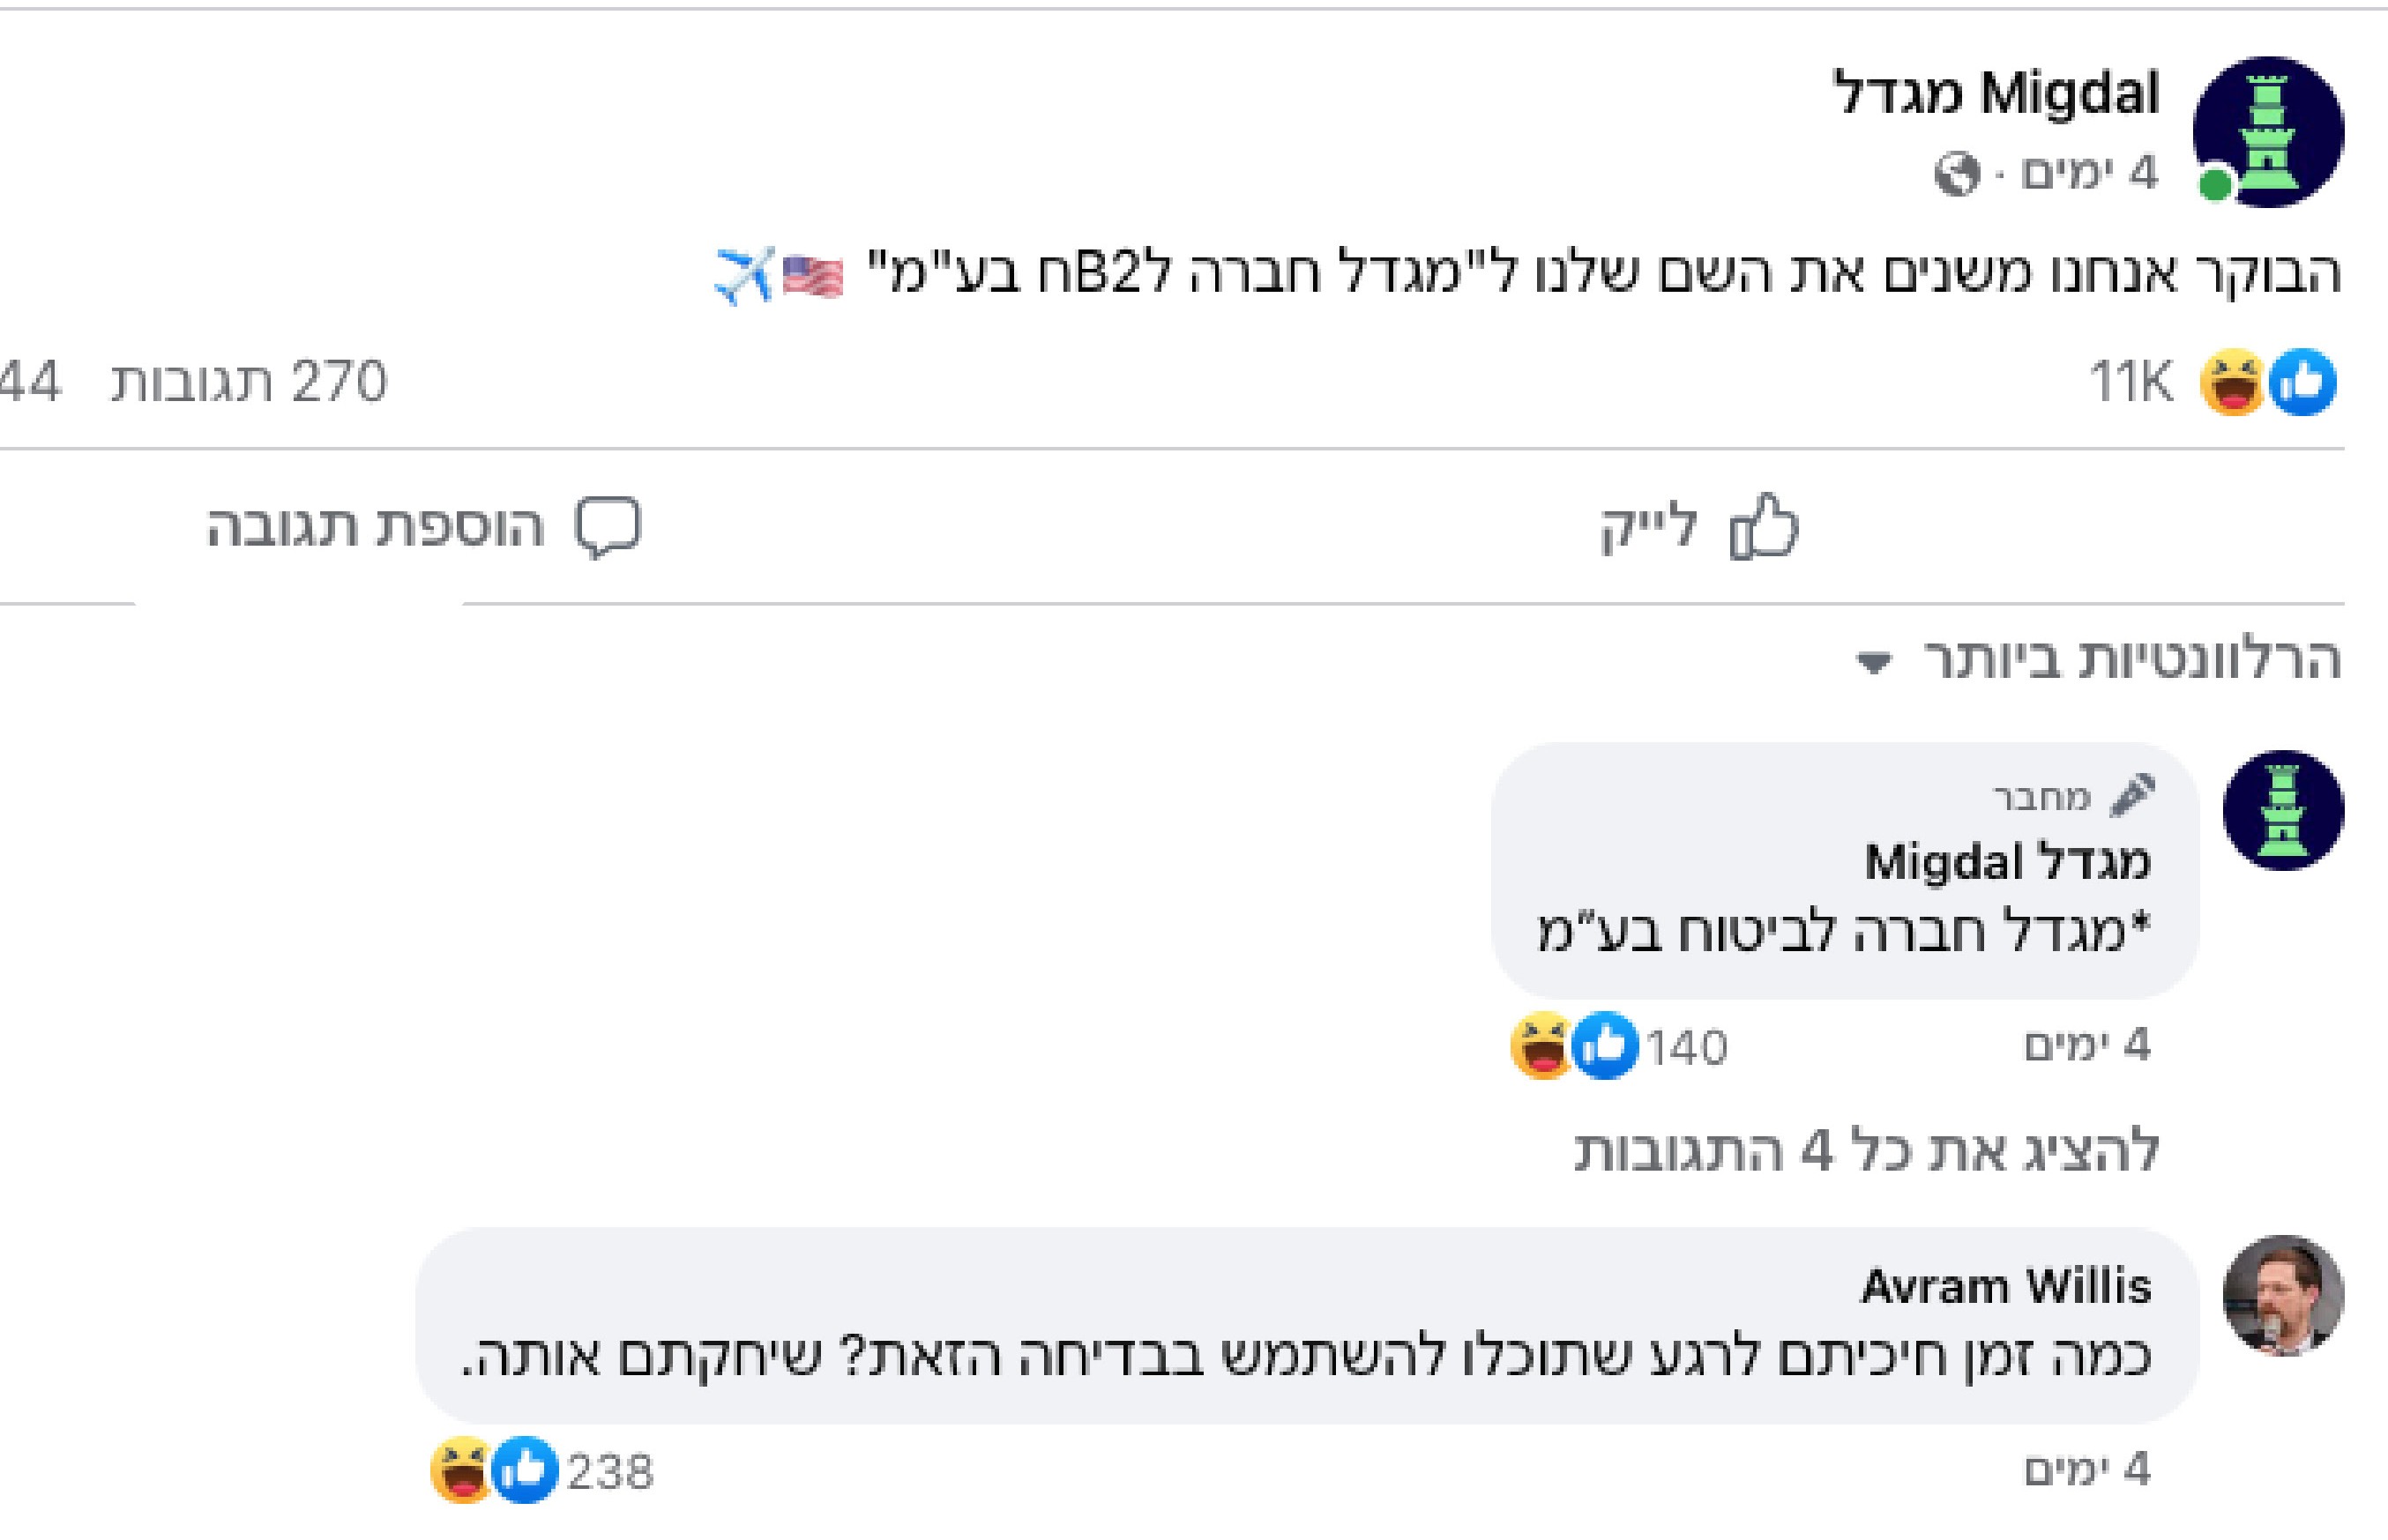The image size is (2388, 1540).
Task: Open Migdal page profile picture in post header
Action: click(2268, 132)
